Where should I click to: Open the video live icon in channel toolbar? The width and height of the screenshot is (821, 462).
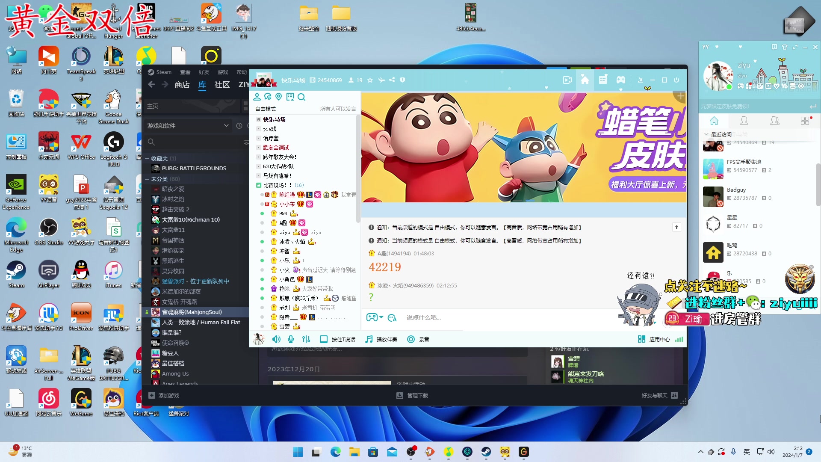(567, 80)
